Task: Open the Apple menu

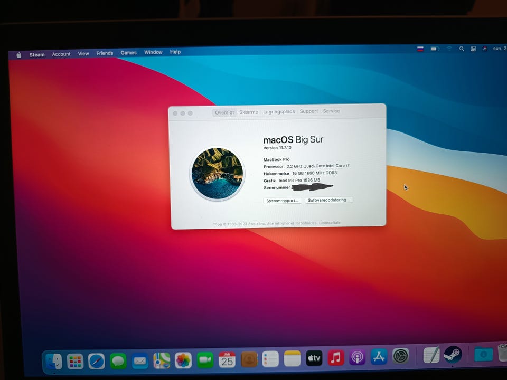Action: click(19, 55)
